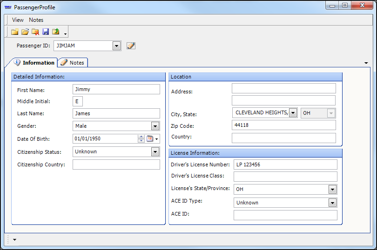The width and height of the screenshot is (377, 250).
Task: Open the License's State/Province dropdown
Action: pos(332,189)
